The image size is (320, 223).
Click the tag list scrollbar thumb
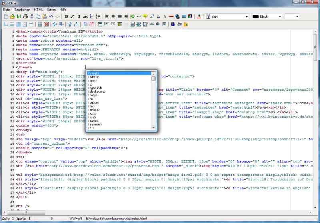point(154,78)
